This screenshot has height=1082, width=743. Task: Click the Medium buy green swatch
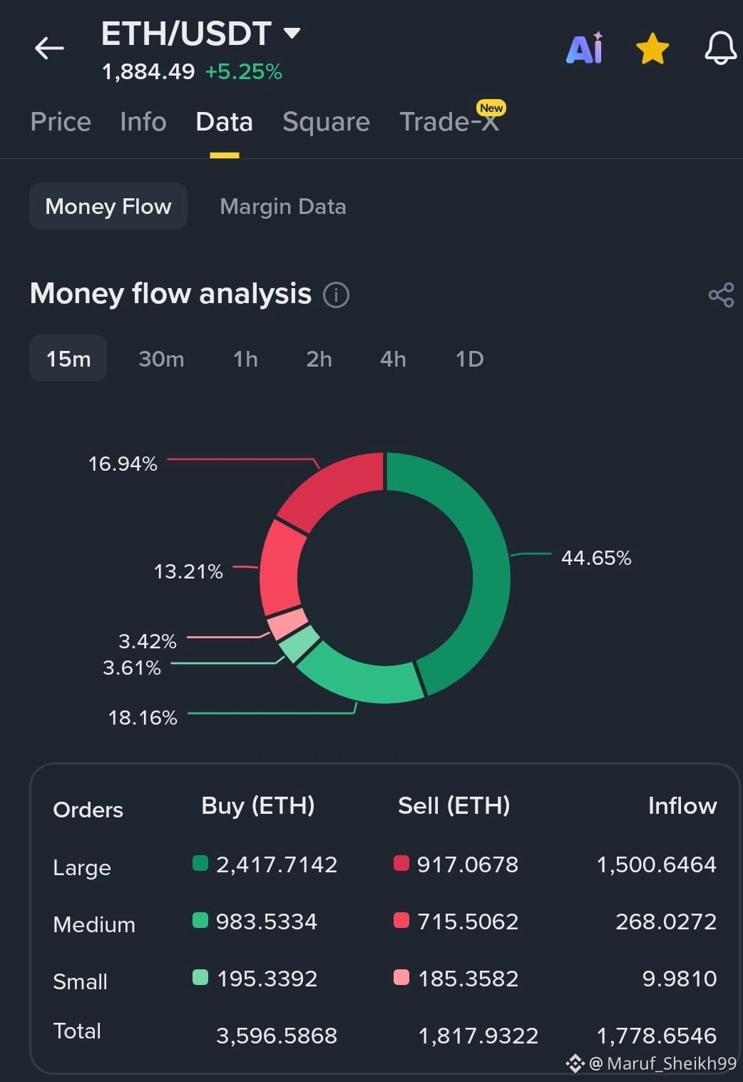point(200,921)
